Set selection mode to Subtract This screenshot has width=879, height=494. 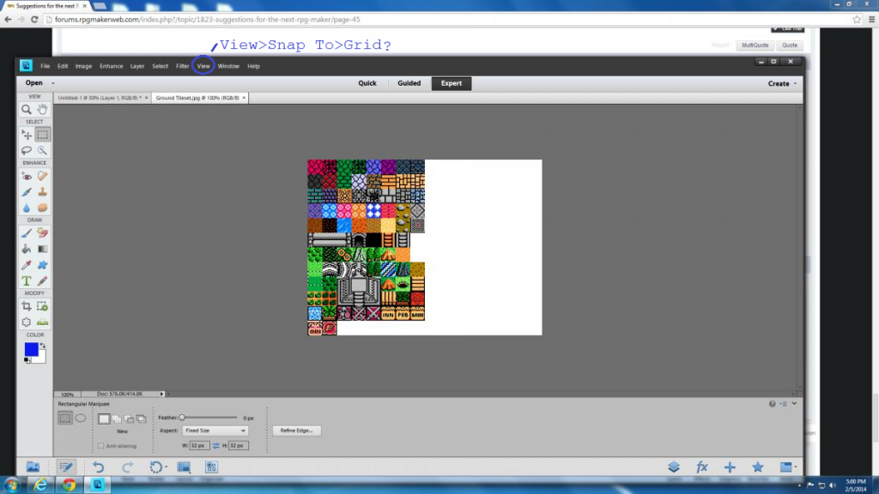point(129,419)
